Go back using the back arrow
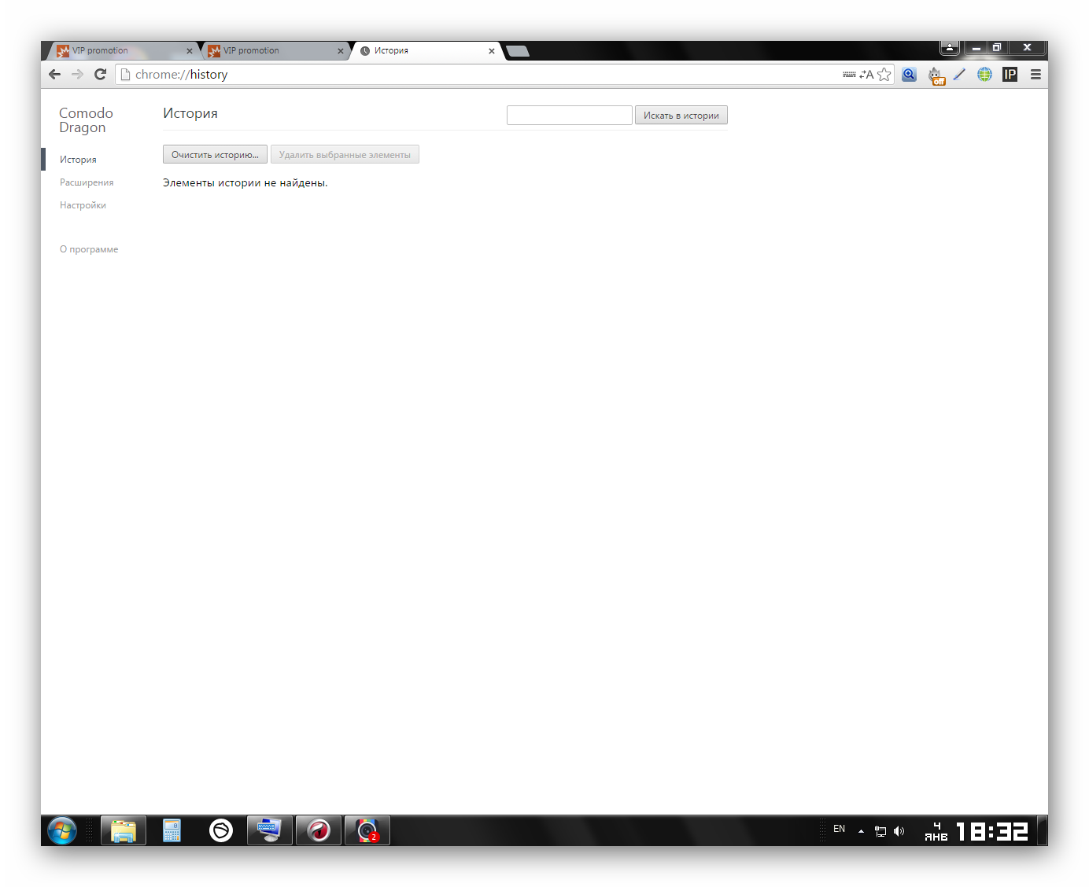This screenshot has height=887, width=1089. pyautogui.click(x=54, y=74)
